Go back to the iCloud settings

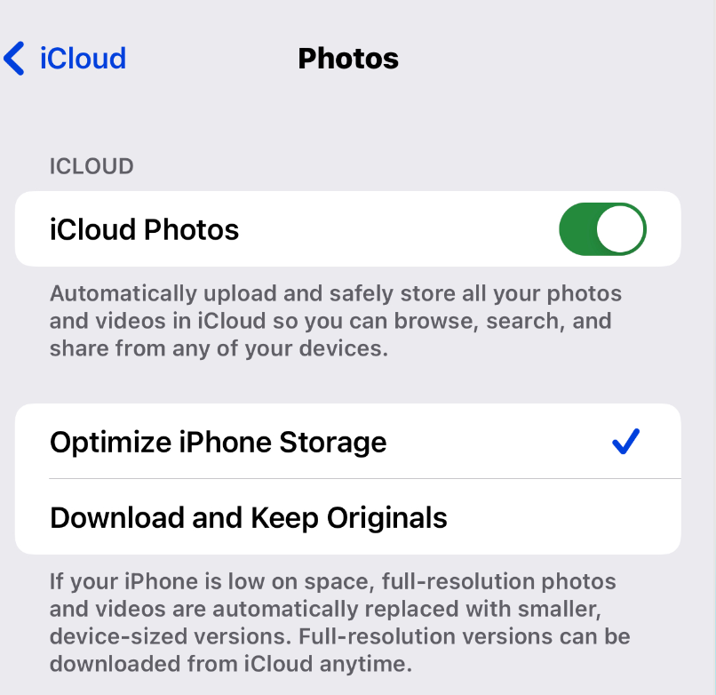tap(65, 59)
